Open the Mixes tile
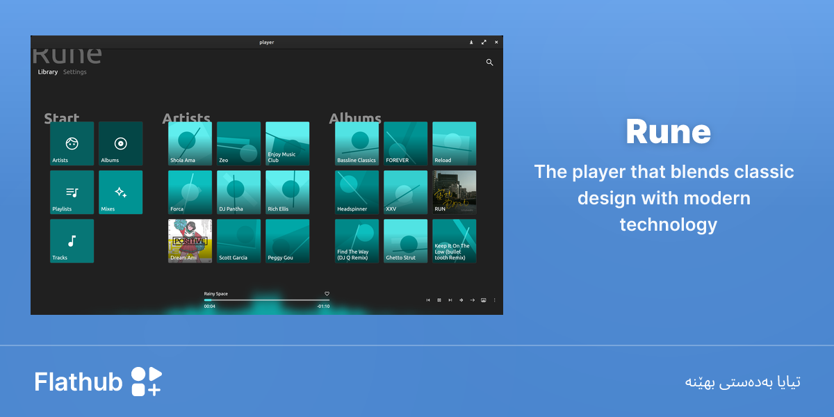Screen dimensions: 834x417 (x=121, y=193)
